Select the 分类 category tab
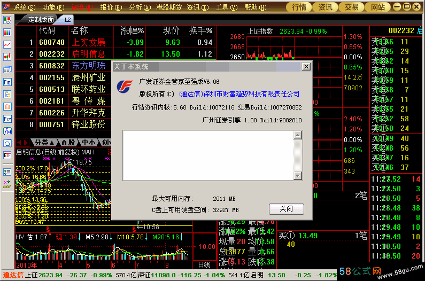Screen dimensions: 425x281 click(44, 143)
